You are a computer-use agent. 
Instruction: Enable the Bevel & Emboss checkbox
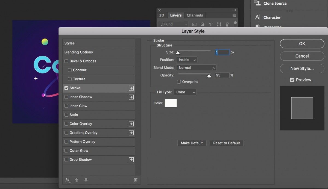[x=66, y=61]
